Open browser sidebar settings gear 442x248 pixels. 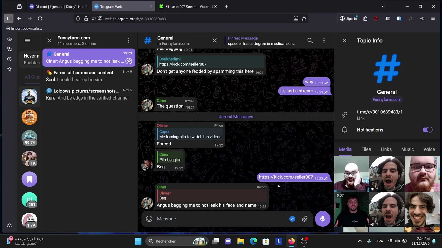click(x=9, y=226)
